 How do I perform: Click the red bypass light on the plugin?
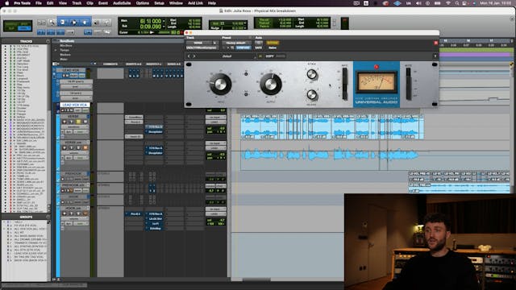tap(377, 67)
